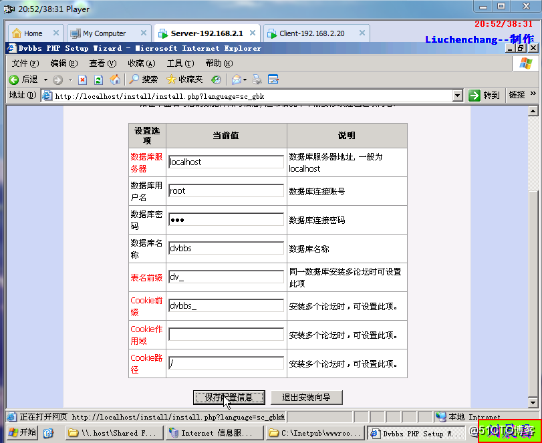The height and width of the screenshot is (443, 542).
Task: Close the Home tab
Action: click(56, 33)
